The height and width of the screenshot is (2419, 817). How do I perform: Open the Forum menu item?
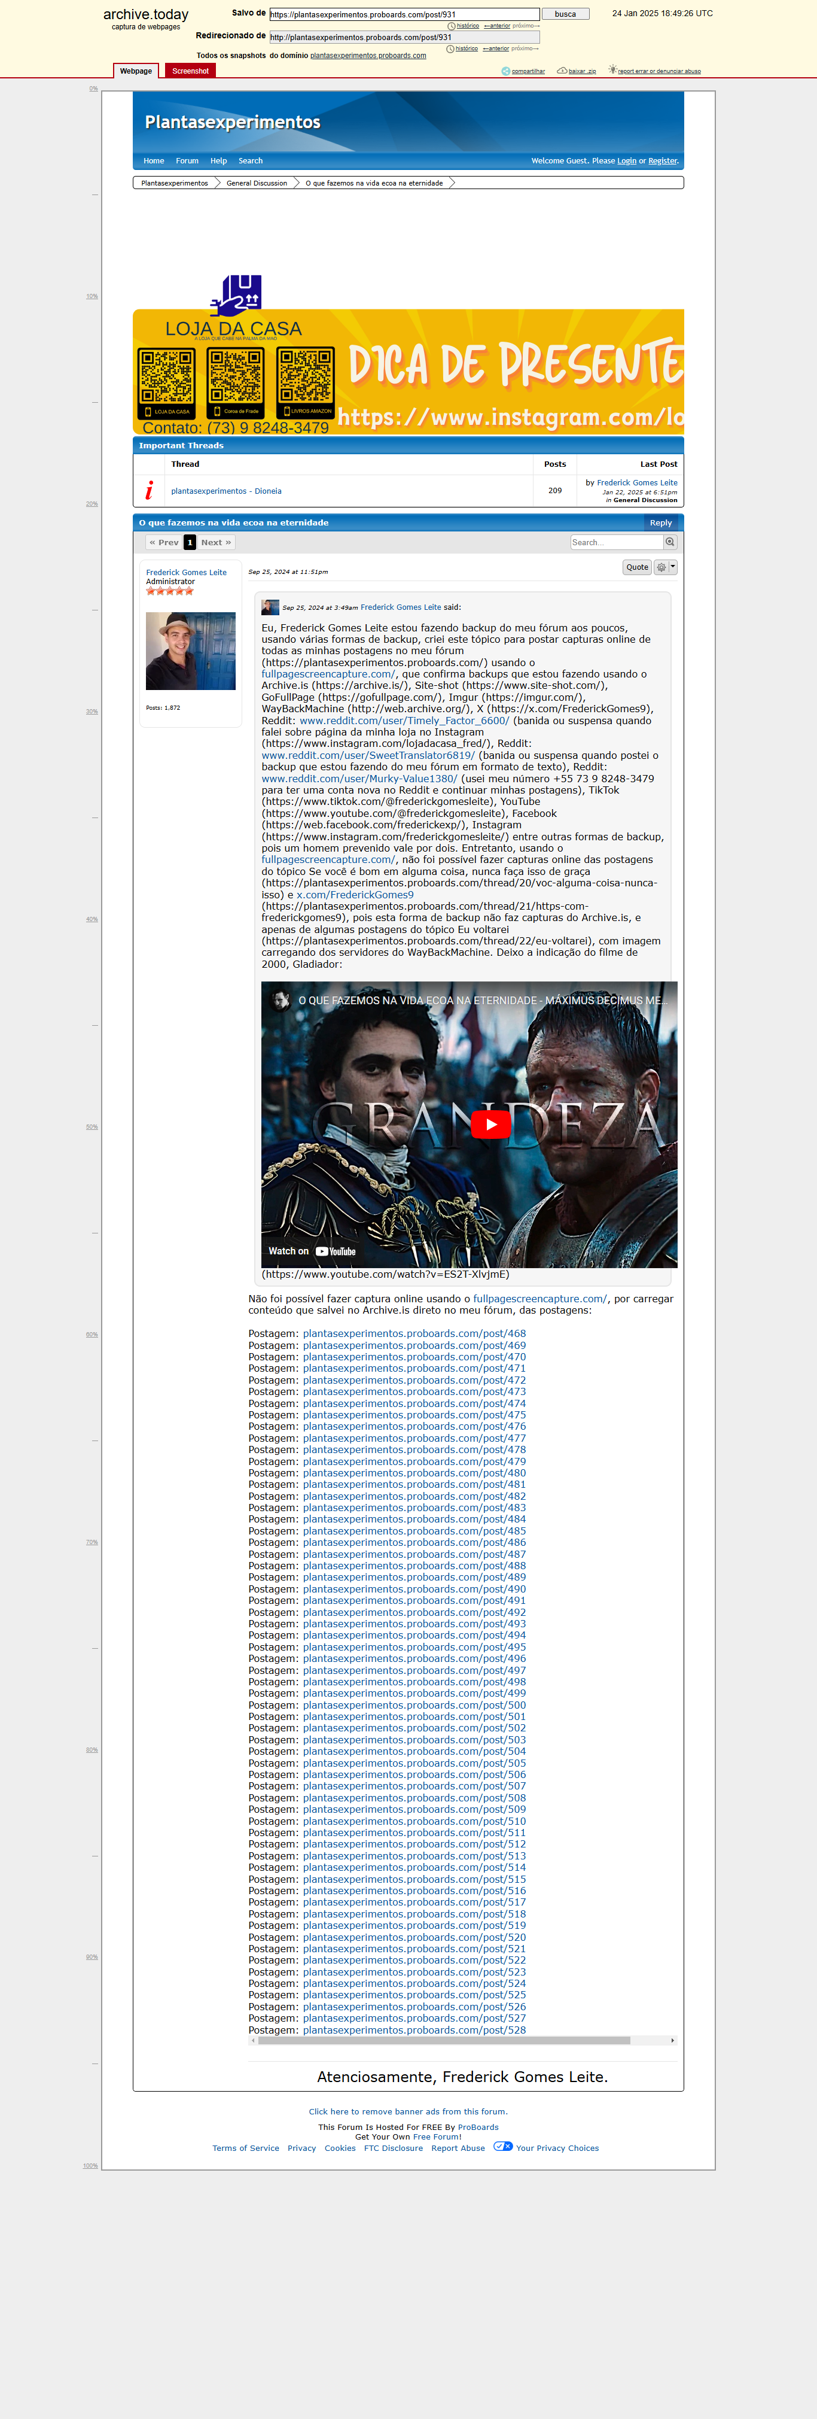pos(187,160)
